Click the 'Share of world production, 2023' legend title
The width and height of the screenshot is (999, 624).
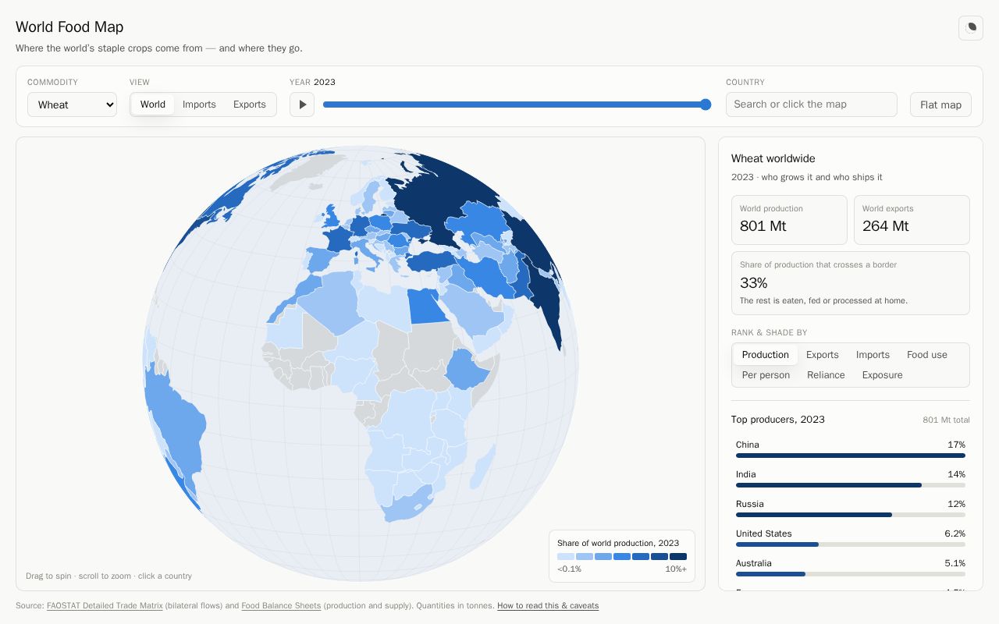coord(618,543)
